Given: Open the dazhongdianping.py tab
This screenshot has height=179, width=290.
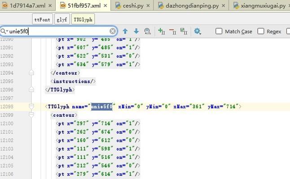Looking at the screenshot, I should pyautogui.click(x=192, y=6).
